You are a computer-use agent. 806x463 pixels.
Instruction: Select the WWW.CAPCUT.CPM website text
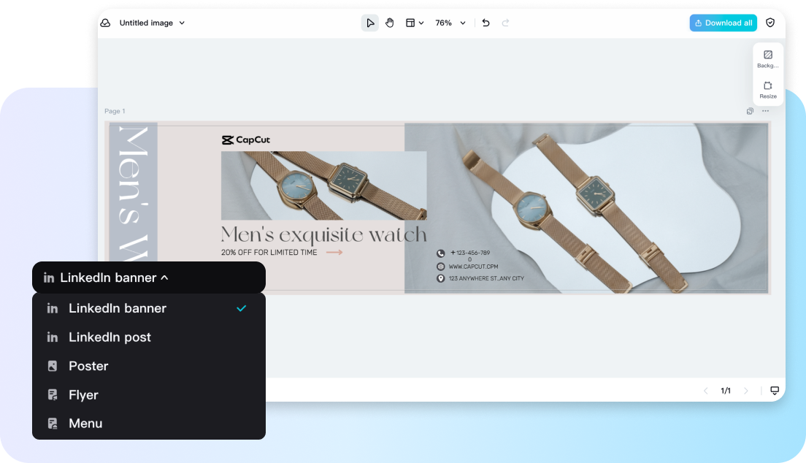(x=473, y=267)
